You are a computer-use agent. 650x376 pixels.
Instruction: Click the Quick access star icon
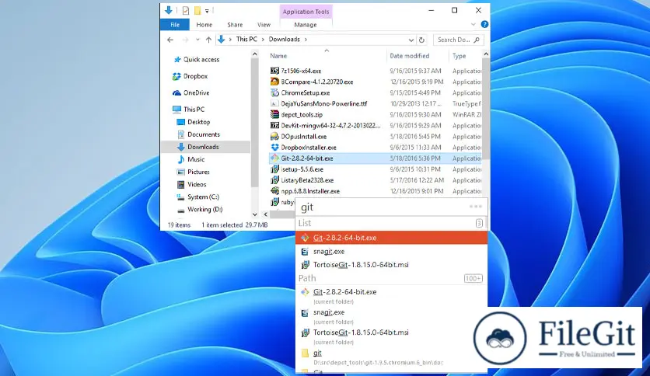click(x=177, y=60)
